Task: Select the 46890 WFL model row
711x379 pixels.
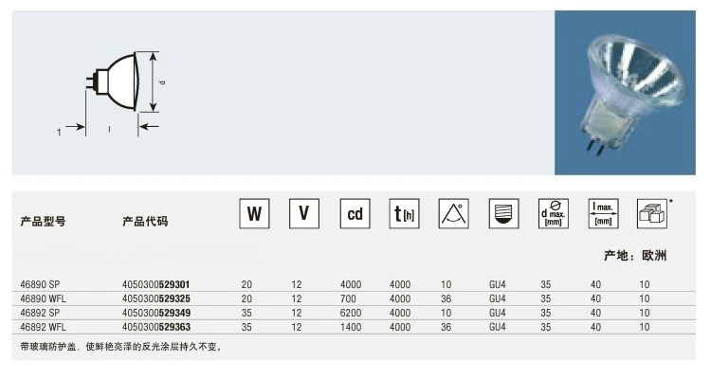Action: [354, 298]
